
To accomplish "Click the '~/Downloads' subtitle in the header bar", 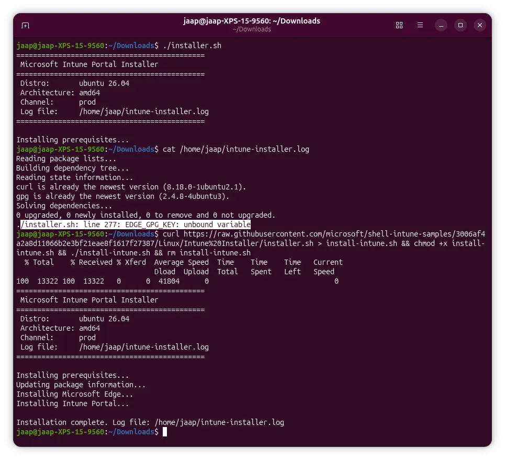I will pyautogui.click(x=252, y=29).
